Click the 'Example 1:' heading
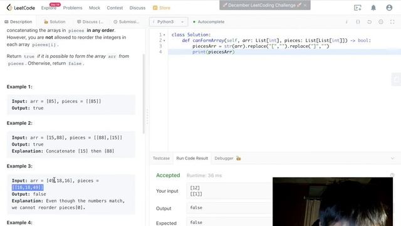 (19, 87)
